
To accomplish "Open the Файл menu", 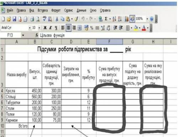I will [10, 10].
